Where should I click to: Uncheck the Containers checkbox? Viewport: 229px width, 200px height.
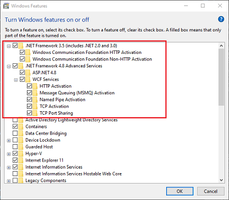(15, 127)
